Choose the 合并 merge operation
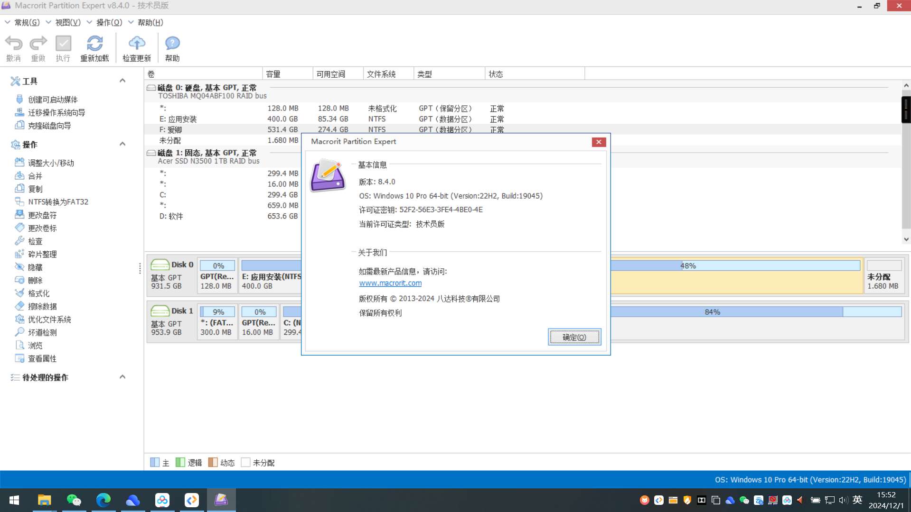 (28, 176)
